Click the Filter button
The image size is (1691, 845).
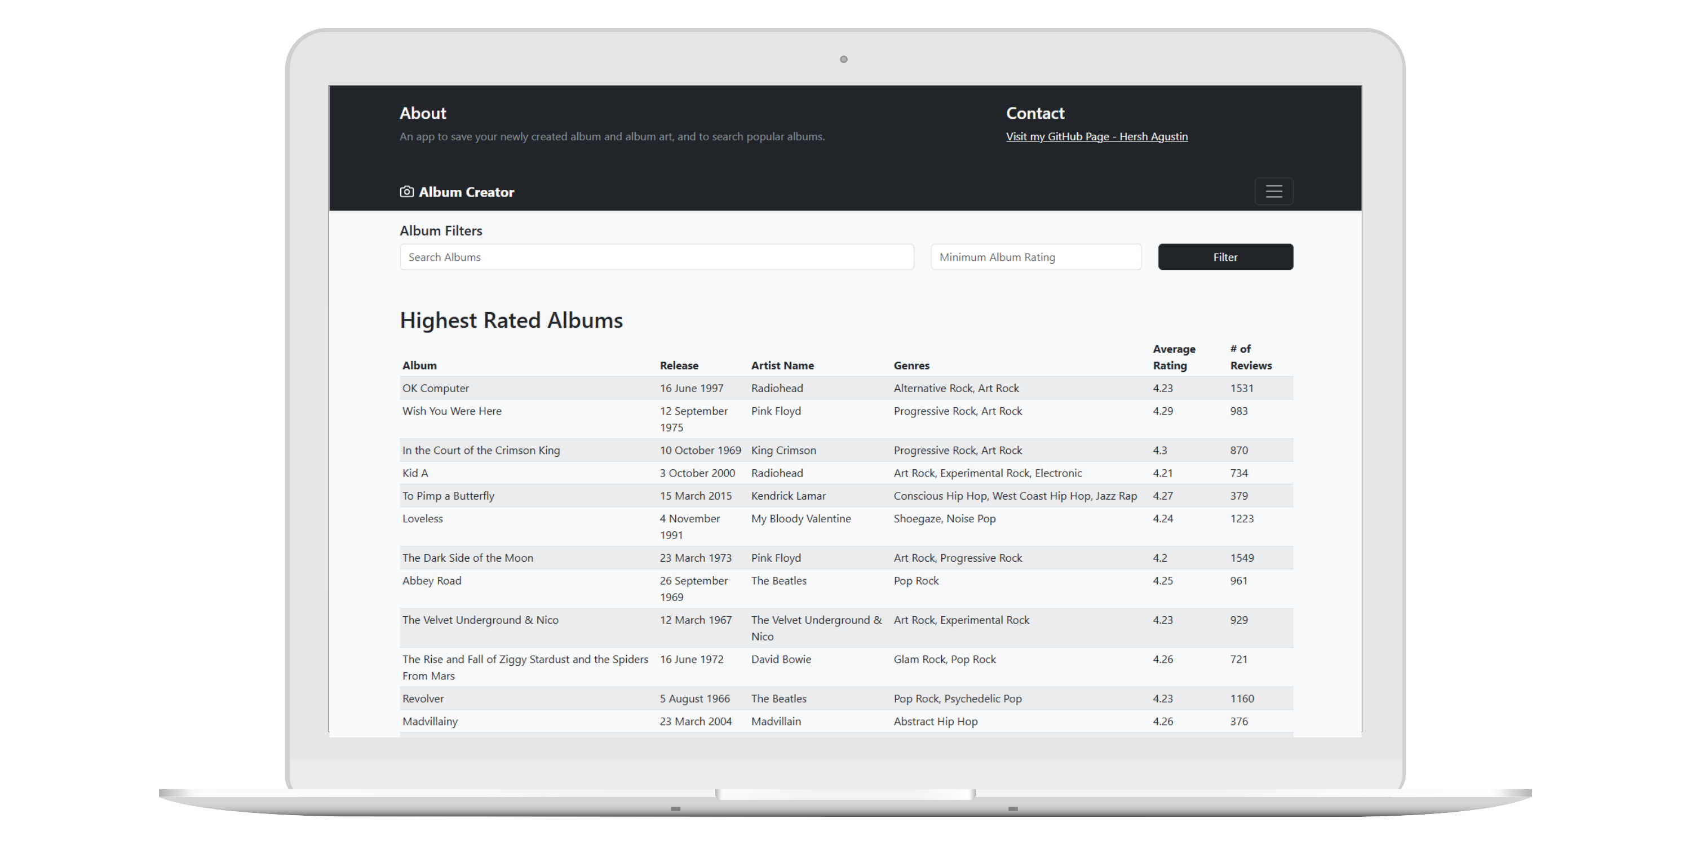(x=1225, y=257)
